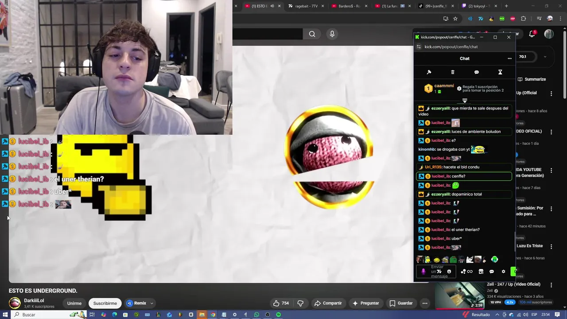The height and width of the screenshot is (319, 567).
Task: Start YouTube voice search microphone
Action: pos(332,34)
